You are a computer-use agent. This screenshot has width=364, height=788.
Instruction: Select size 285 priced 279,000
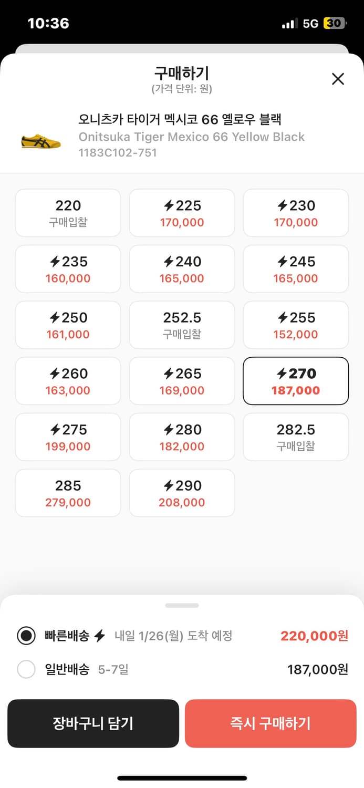[x=68, y=493]
